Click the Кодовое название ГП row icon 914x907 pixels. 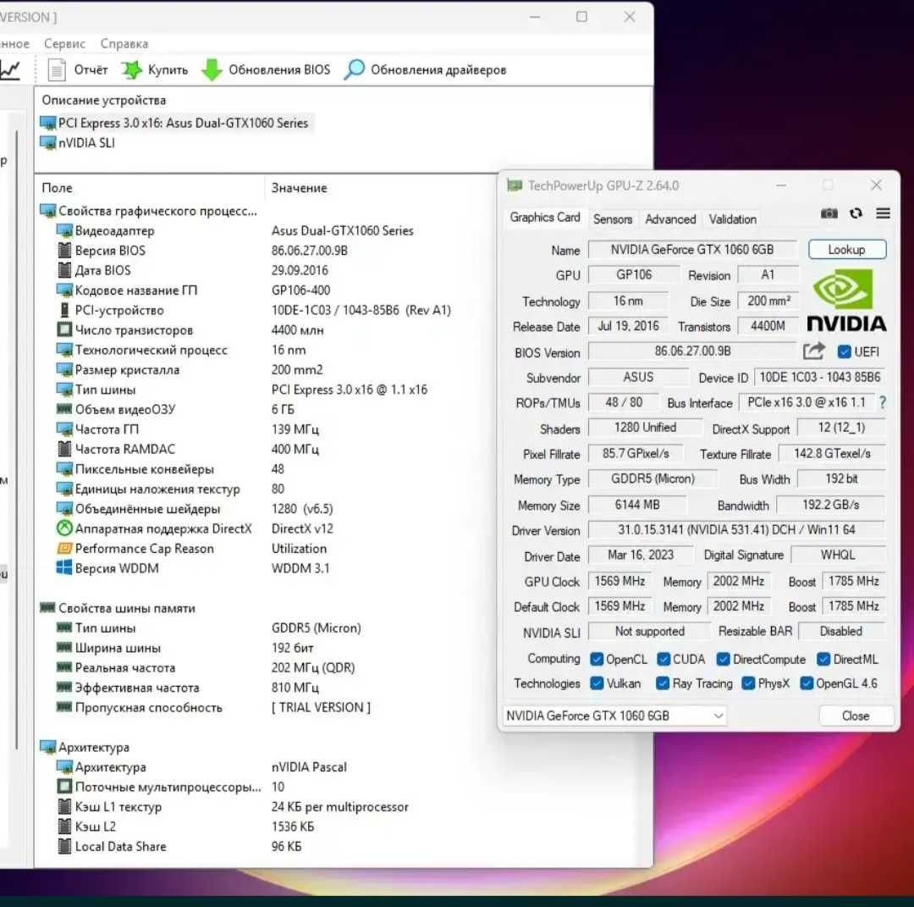(64, 290)
